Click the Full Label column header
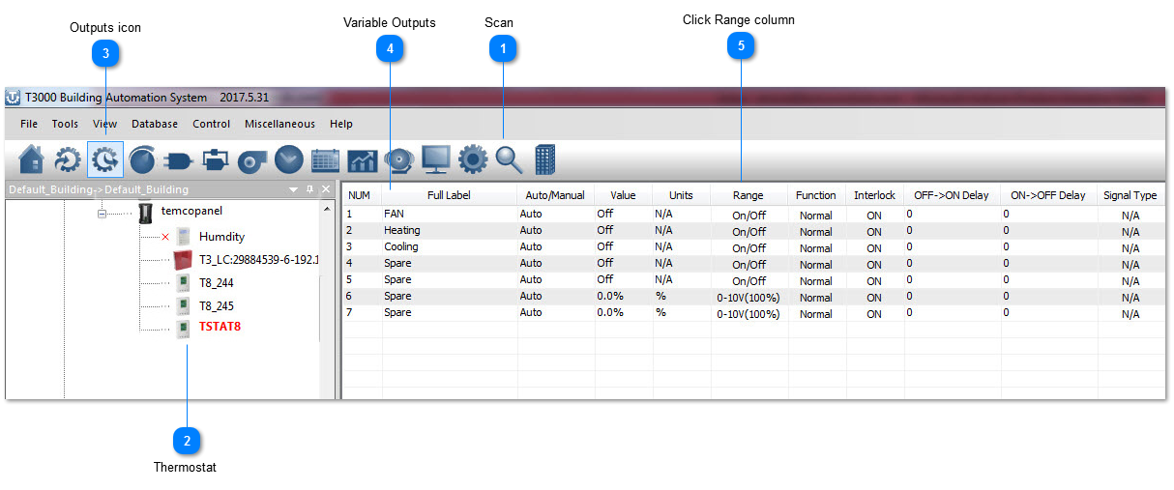This screenshot has height=490, width=1174. [450, 195]
